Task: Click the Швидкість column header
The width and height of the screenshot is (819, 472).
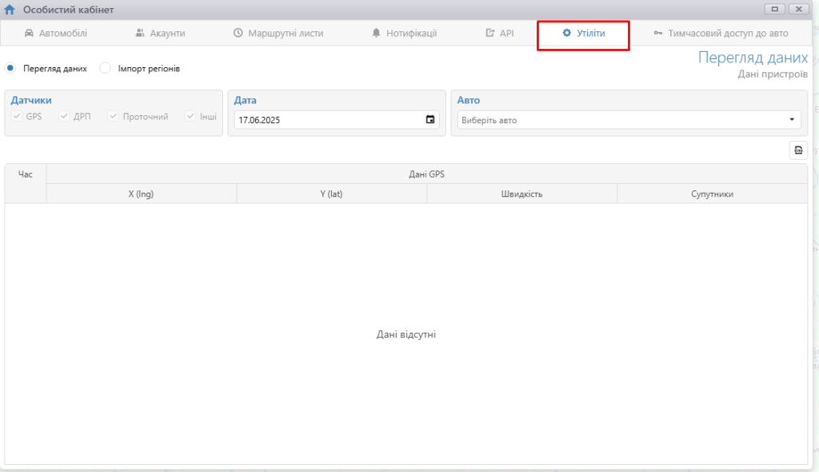Action: tap(521, 194)
